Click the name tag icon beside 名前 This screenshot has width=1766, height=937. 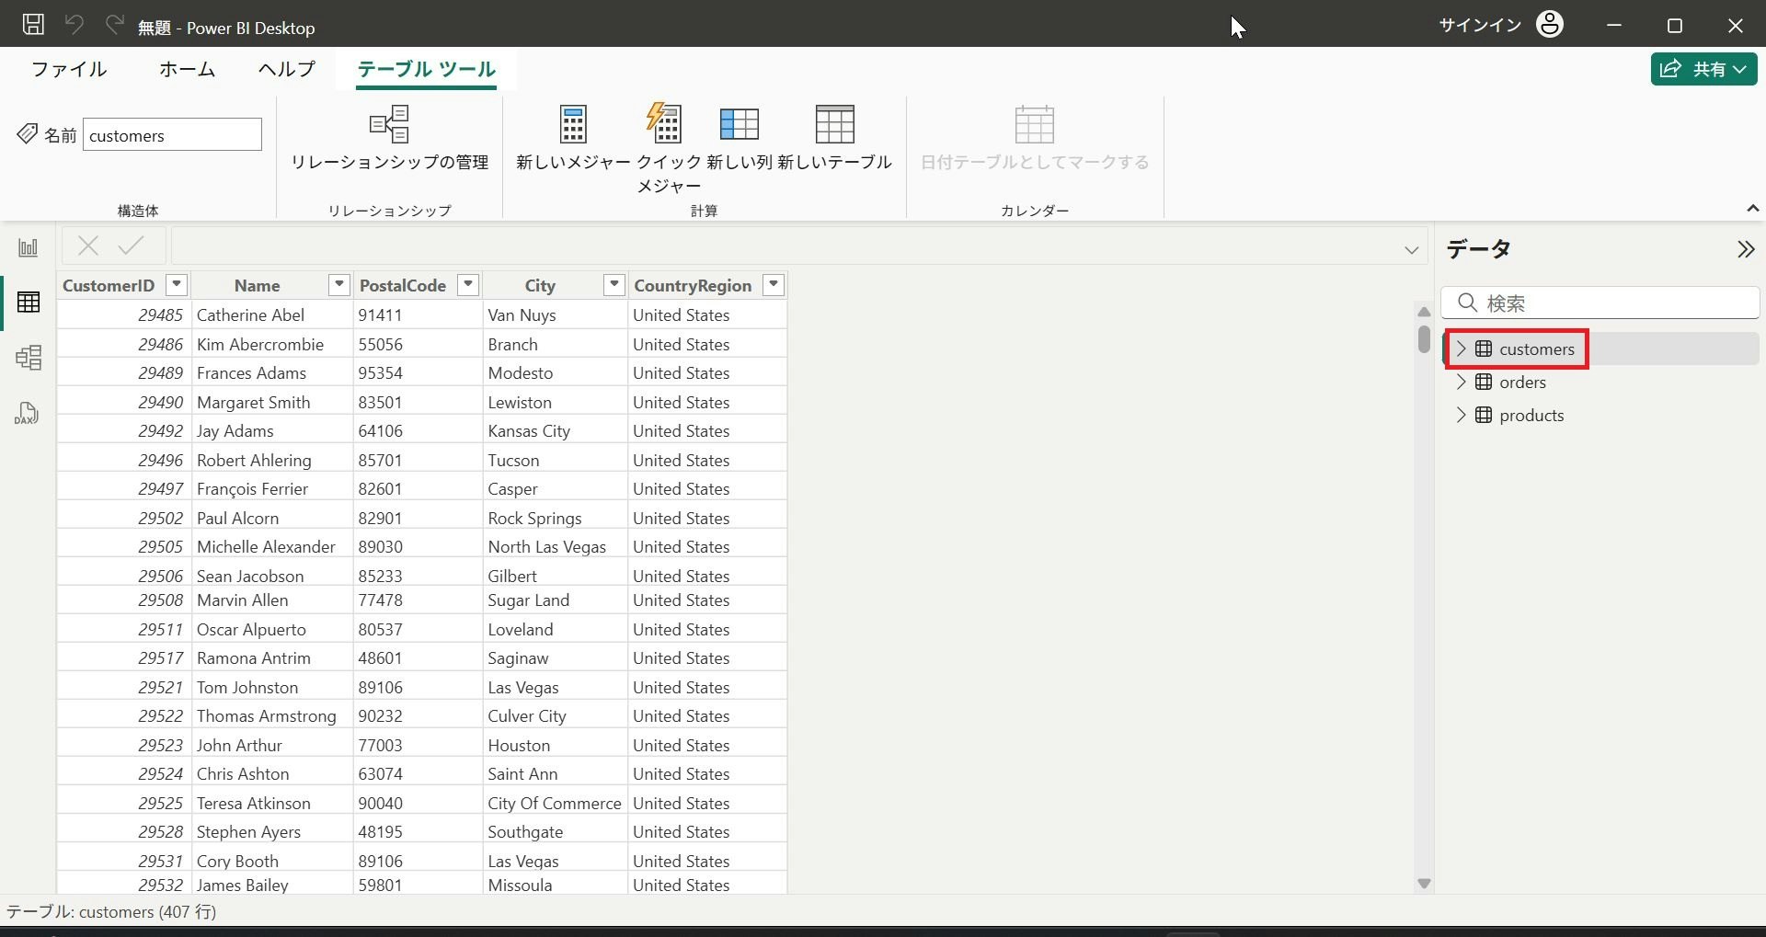click(28, 134)
